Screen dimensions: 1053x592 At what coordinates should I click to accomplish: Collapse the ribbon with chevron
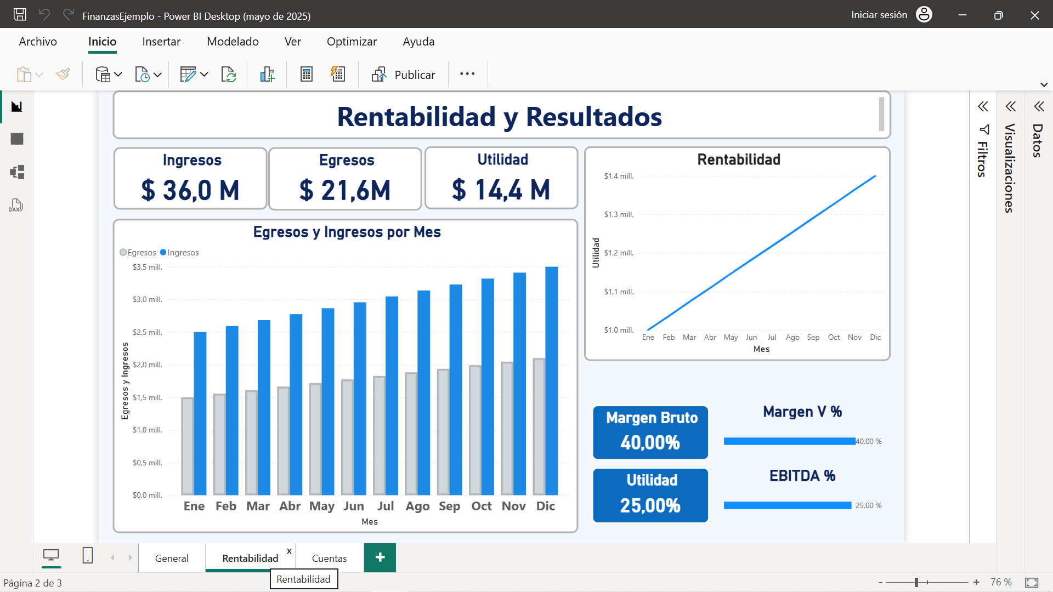click(1044, 85)
